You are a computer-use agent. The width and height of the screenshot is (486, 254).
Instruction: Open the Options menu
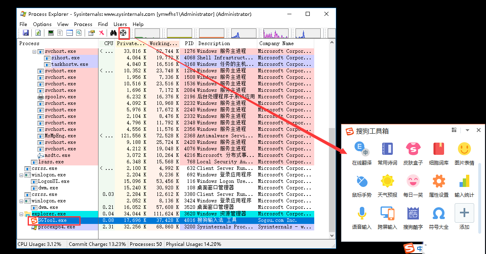coord(42,24)
